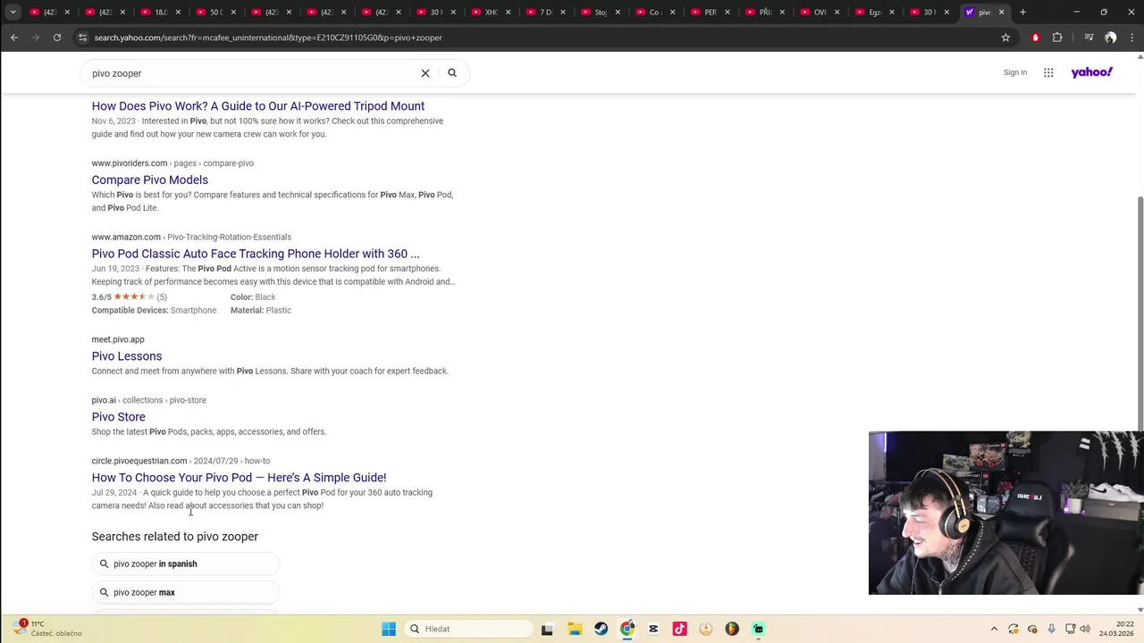Click the address bar URL
1144x643 pixels.
(268, 38)
